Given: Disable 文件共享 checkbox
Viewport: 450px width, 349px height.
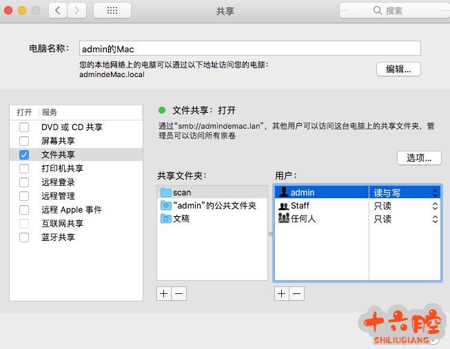Looking at the screenshot, I should coord(24,155).
